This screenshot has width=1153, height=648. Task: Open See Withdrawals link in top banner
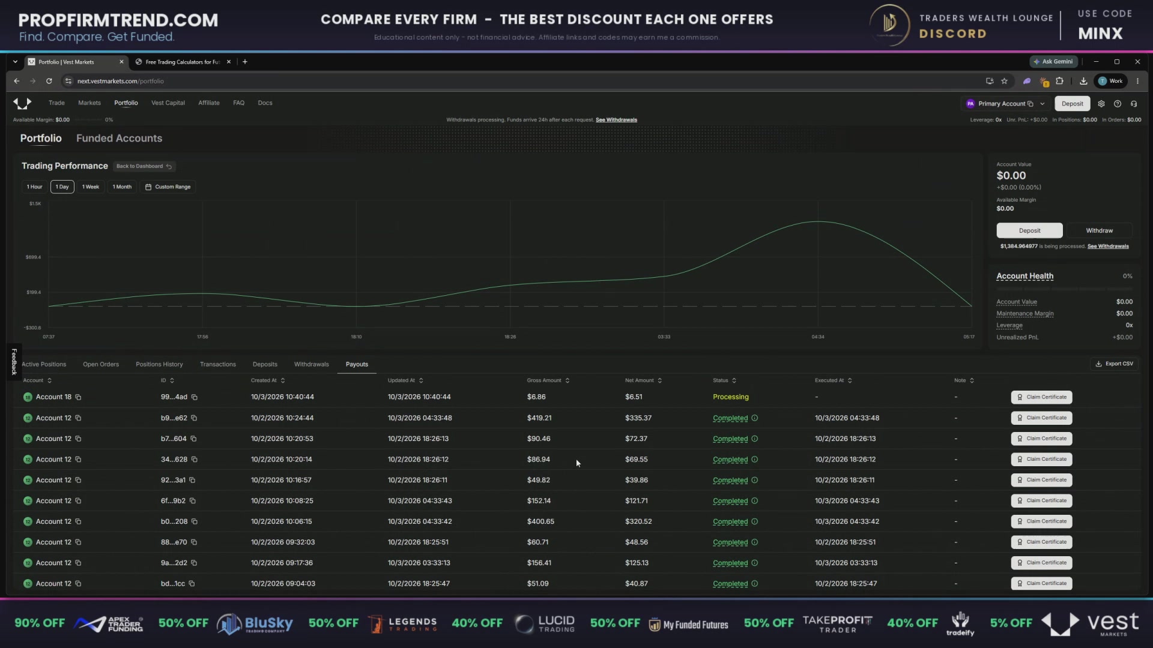coord(616,120)
